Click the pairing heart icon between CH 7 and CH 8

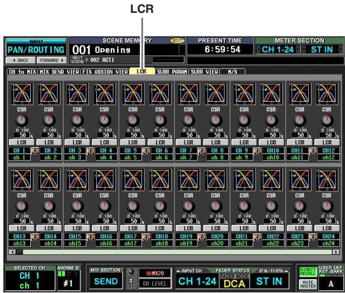click(x=202, y=151)
